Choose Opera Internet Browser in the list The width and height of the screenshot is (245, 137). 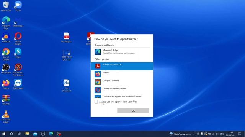tap(122, 90)
